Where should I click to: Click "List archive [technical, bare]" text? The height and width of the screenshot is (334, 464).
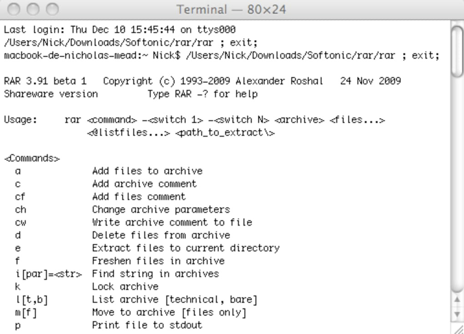pyautogui.click(x=174, y=299)
